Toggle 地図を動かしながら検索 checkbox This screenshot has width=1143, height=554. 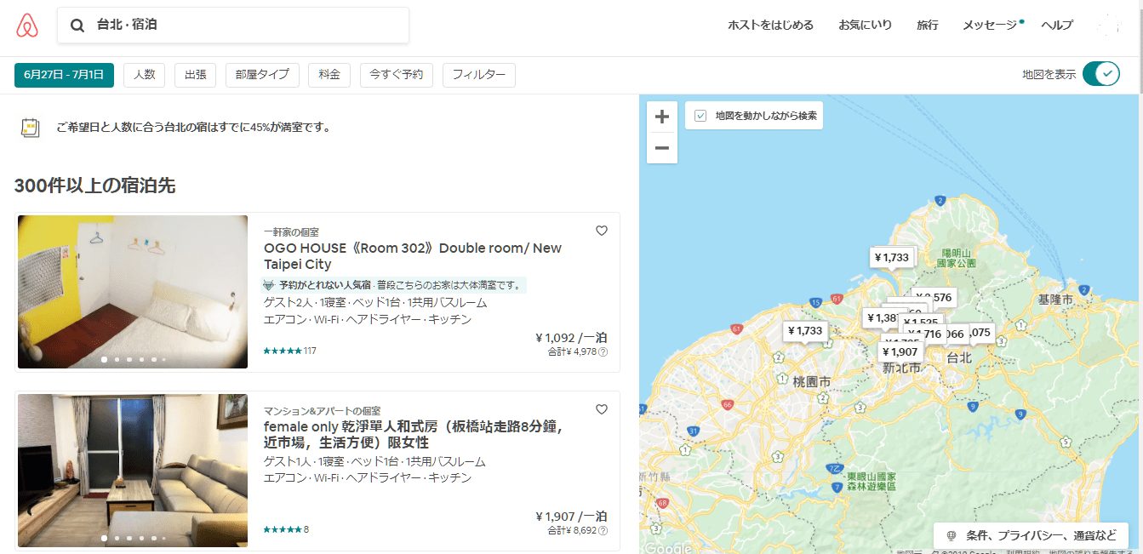pos(700,116)
